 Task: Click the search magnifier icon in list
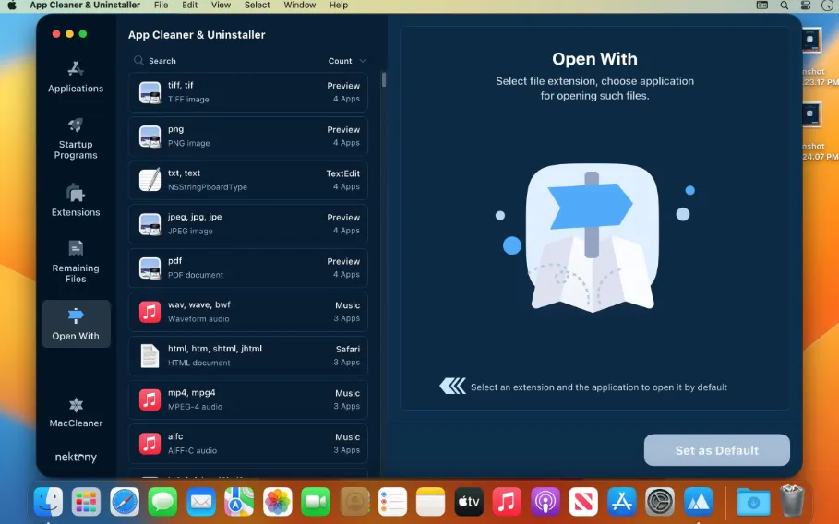(x=138, y=60)
